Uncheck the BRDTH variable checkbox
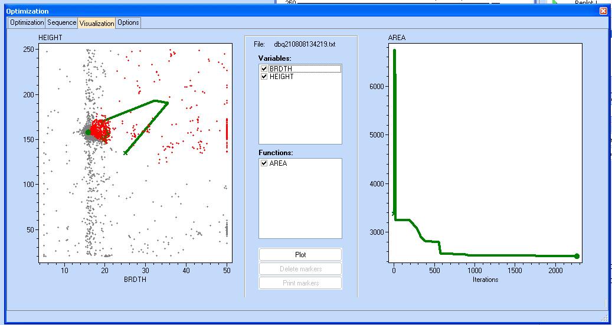Image resolution: width=612 pixels, height=325 pixels. click(x=264, y=69)
